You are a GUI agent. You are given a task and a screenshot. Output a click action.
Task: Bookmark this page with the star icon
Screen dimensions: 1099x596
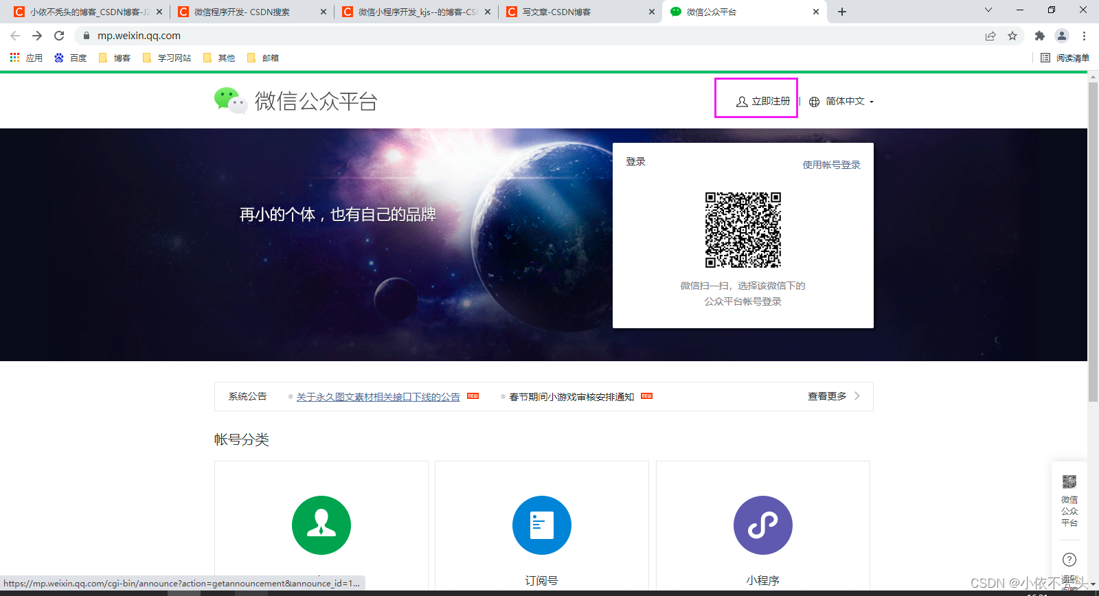coord(1012,36)
